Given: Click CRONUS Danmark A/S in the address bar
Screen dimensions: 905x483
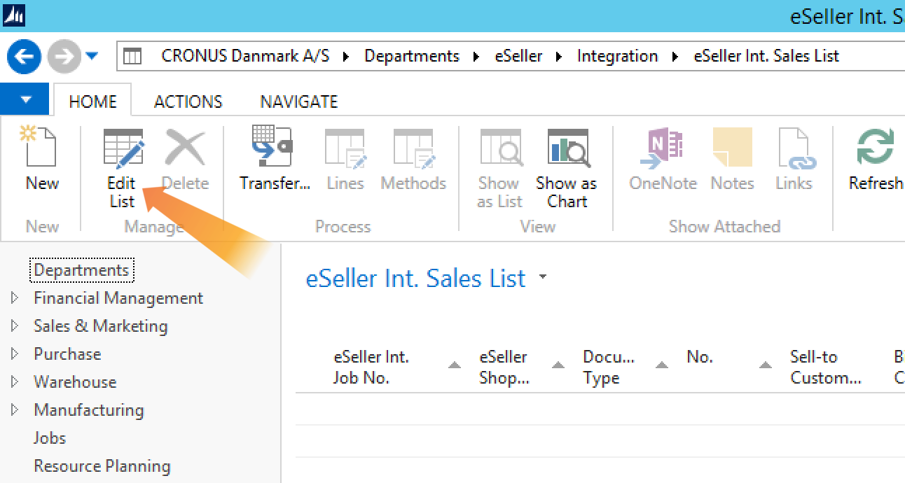Looking at the screenshot, I should click(245, 57).
